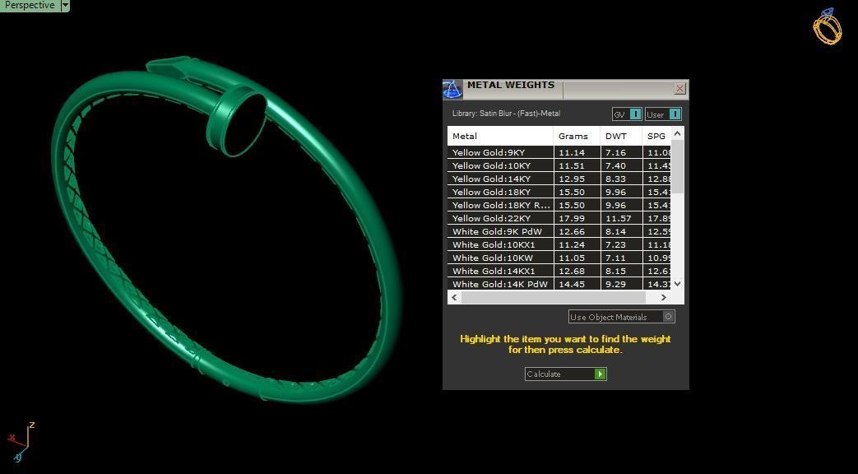Viewport: 858px width, 474px height.
Task: Click the DWT column header
Action: [621, 137]
